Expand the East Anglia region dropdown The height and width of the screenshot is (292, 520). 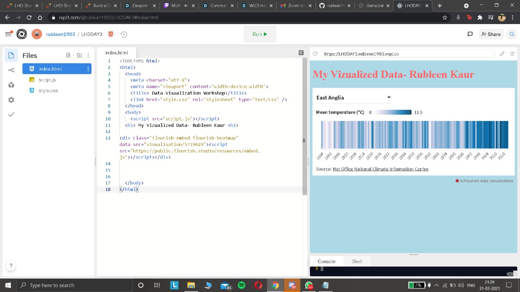click(x=353, y=97)
